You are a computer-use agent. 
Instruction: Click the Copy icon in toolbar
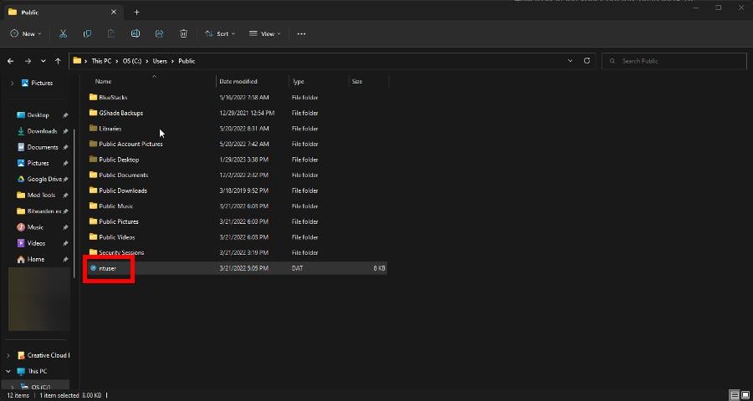(x=87, y=33)
